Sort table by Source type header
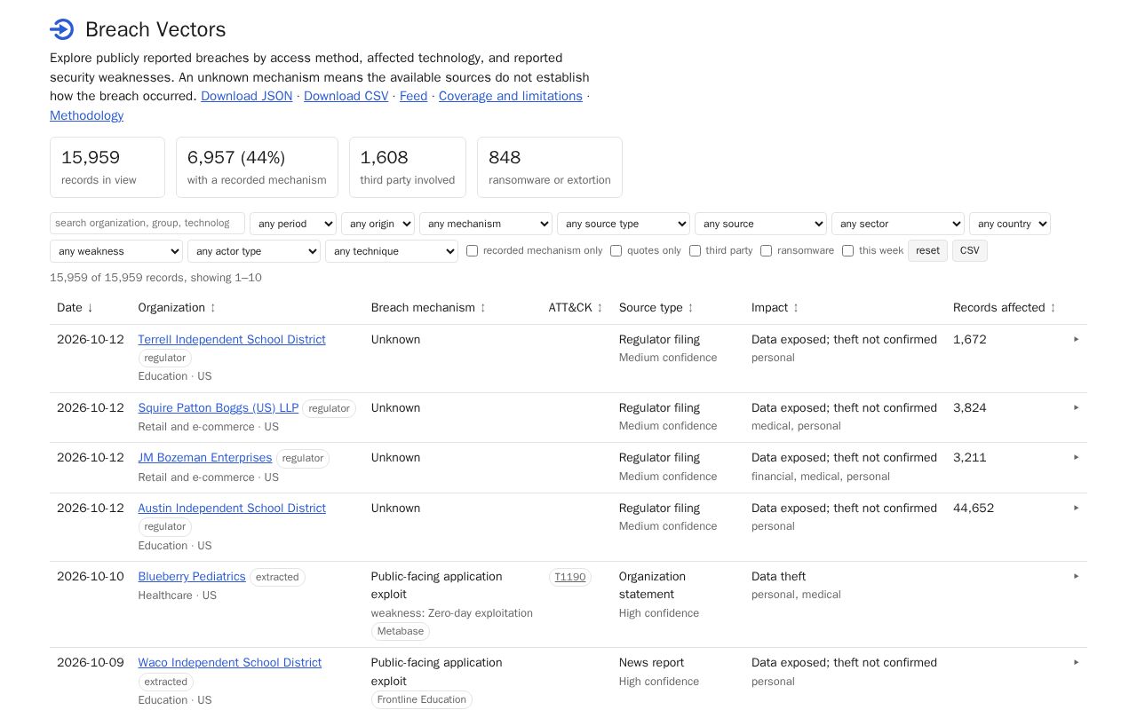Screen dimensions: 1137x710 click(656, 308)
